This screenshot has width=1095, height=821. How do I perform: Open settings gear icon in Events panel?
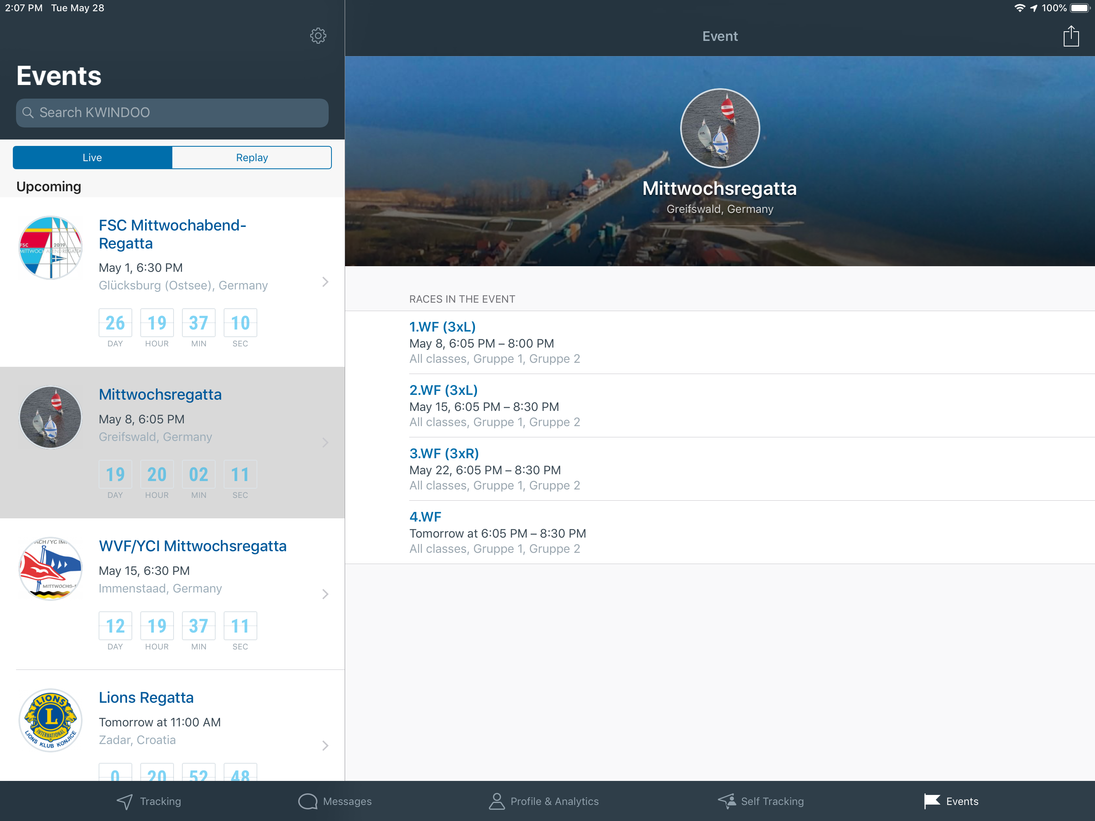318,36
